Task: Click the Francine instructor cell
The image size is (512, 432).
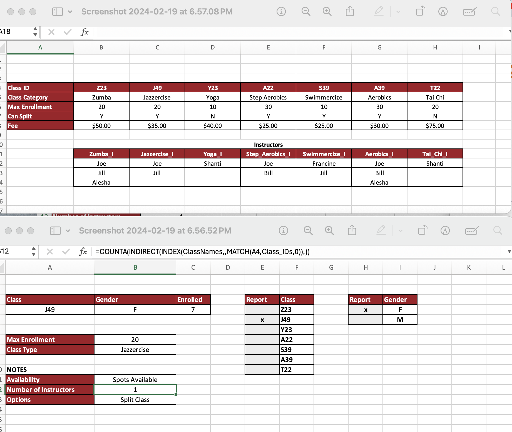Action: pyautogui.click(x=324, y=163)
